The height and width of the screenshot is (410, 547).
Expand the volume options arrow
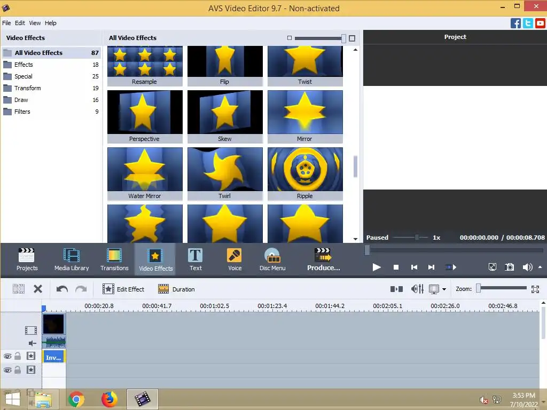pyautogui.click(x=540, y=267)
